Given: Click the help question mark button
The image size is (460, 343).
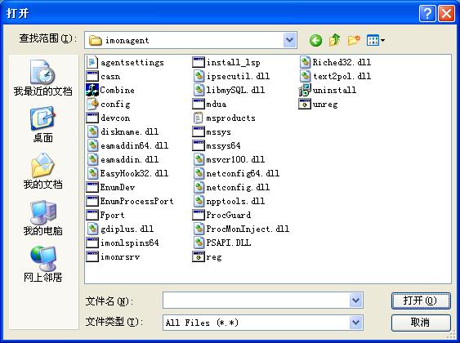Looking at the screenshot, I should pos(427,14).
